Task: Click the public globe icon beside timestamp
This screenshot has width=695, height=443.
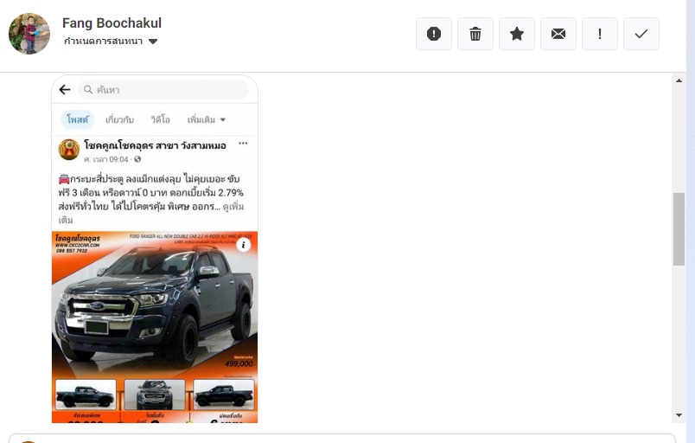Action: pos(137,159)
